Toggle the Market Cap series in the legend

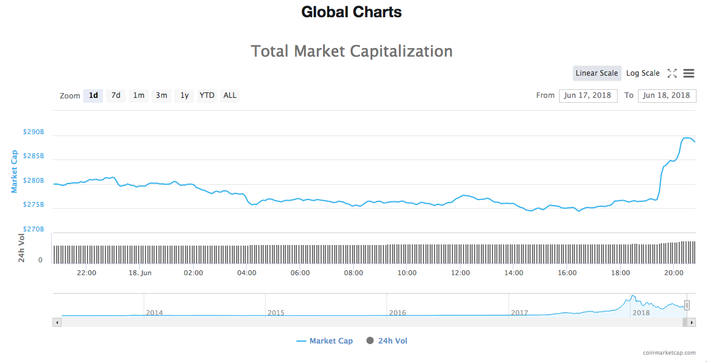(x=325, y=340)
